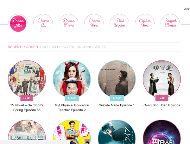View the Most Popular dramas
Image resolution: width=190 pixels, height=144 pixels.
point(119,23)
